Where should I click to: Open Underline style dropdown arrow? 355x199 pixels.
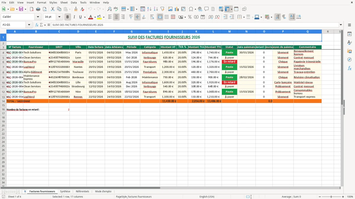pyautogui.click(x=85, y=17)
